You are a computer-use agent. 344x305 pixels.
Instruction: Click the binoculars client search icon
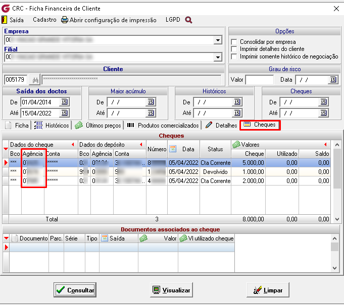click(x=35, y=80)
